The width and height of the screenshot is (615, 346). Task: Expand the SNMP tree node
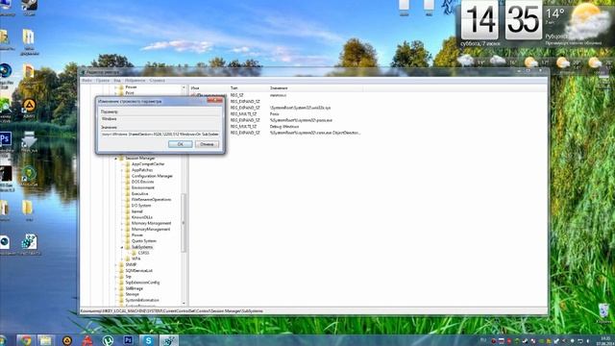pos(115,265)
